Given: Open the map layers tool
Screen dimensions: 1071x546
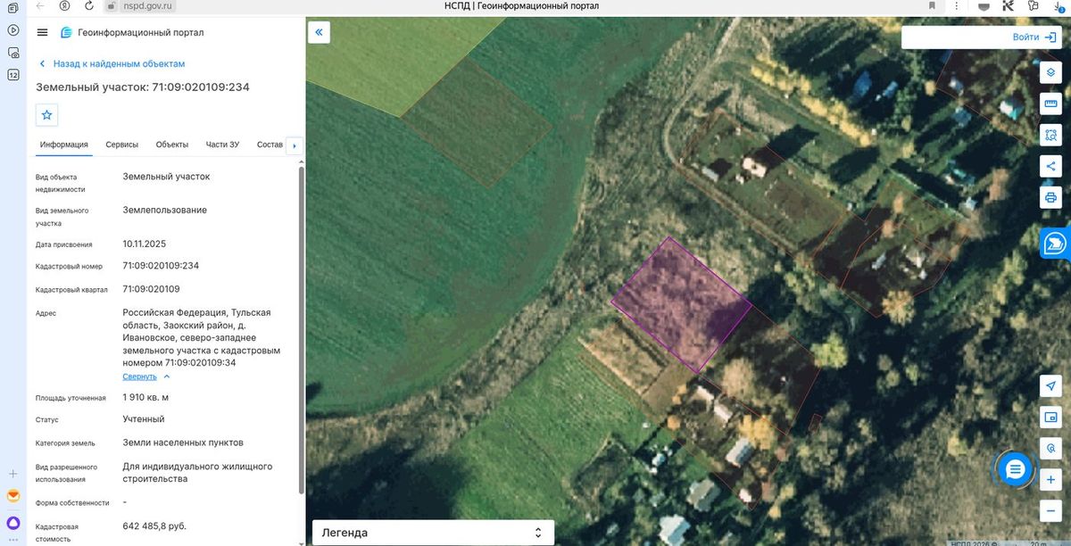Looking at the screenshot, I should [x=1050, y=73].
